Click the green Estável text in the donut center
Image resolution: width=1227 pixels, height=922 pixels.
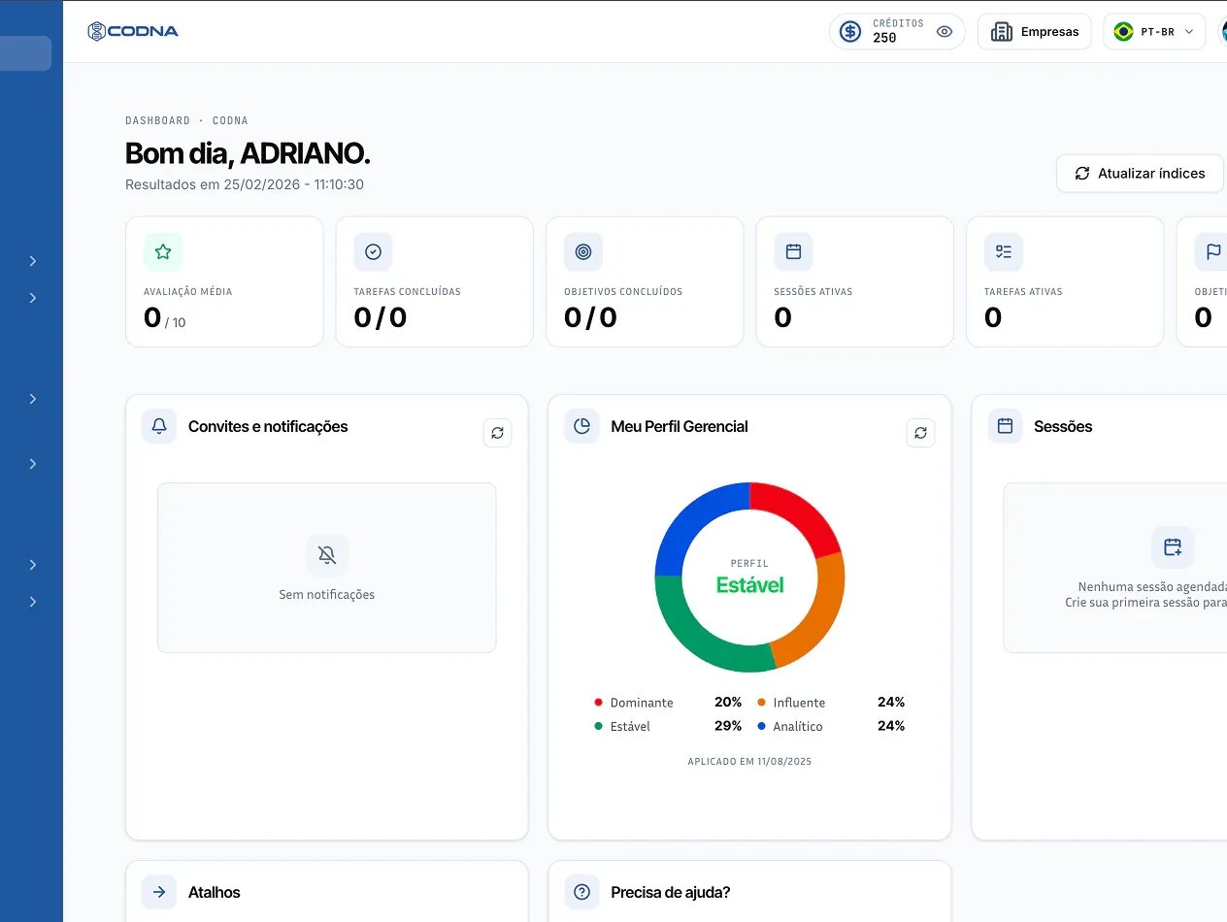pos(749,584)
